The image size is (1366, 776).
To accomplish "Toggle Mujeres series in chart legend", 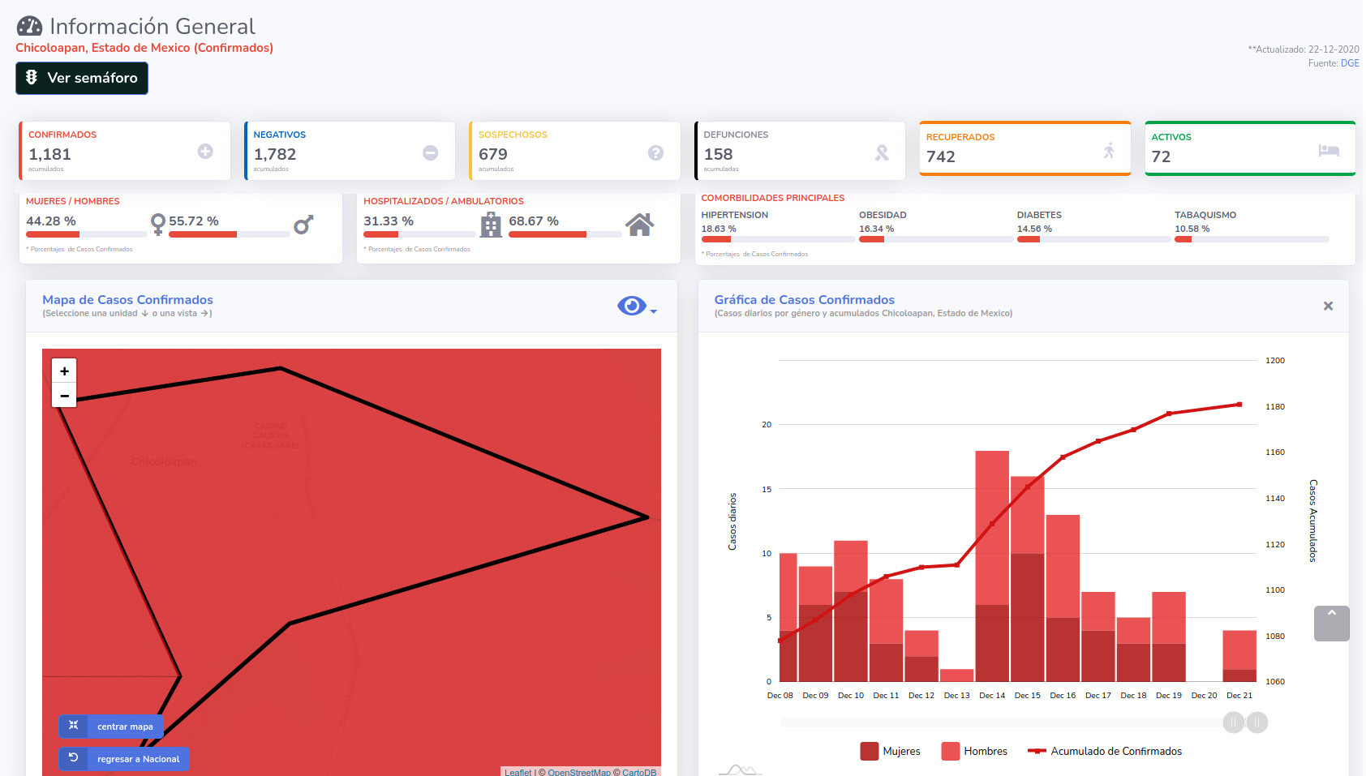I will pos(890,751).
